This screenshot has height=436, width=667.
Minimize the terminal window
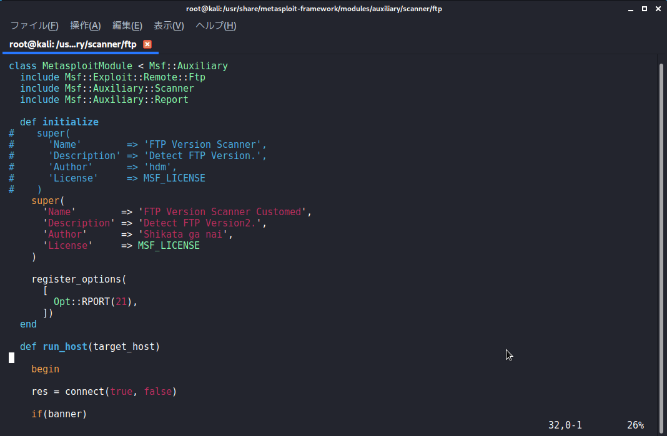631,9
